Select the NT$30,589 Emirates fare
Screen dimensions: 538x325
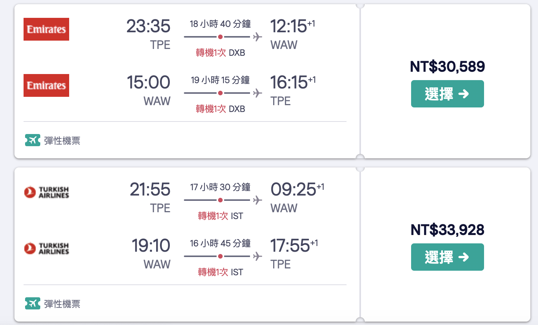point(448,94)
